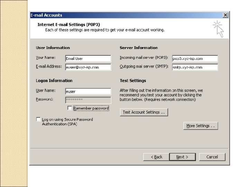
Task: Tick the Secure Password Authentication (SPA) checkbox
Action: [x=38, y=119]
